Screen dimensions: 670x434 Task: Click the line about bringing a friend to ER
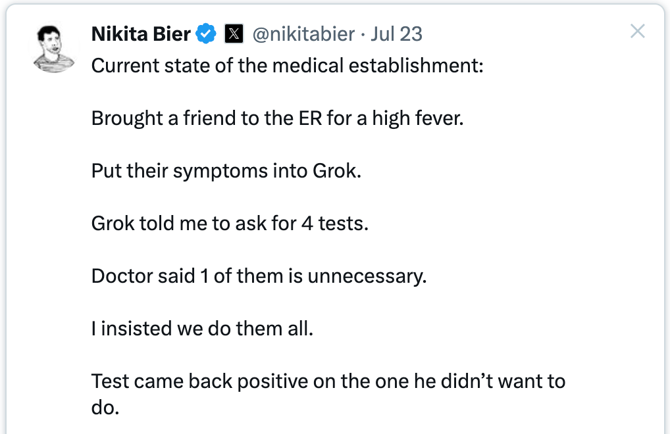pos(277,118)
